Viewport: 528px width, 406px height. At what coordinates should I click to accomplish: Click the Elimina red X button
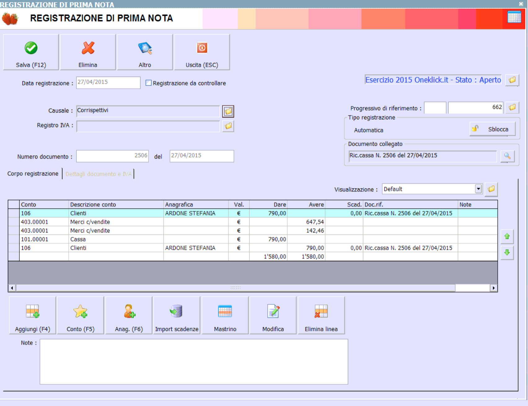tap(88, 52)
